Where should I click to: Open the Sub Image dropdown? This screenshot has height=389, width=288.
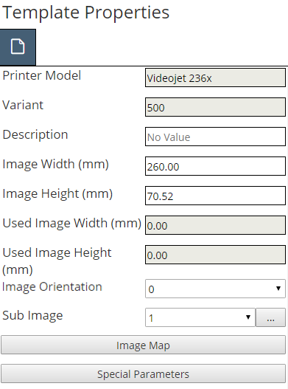tap(200, 317)
